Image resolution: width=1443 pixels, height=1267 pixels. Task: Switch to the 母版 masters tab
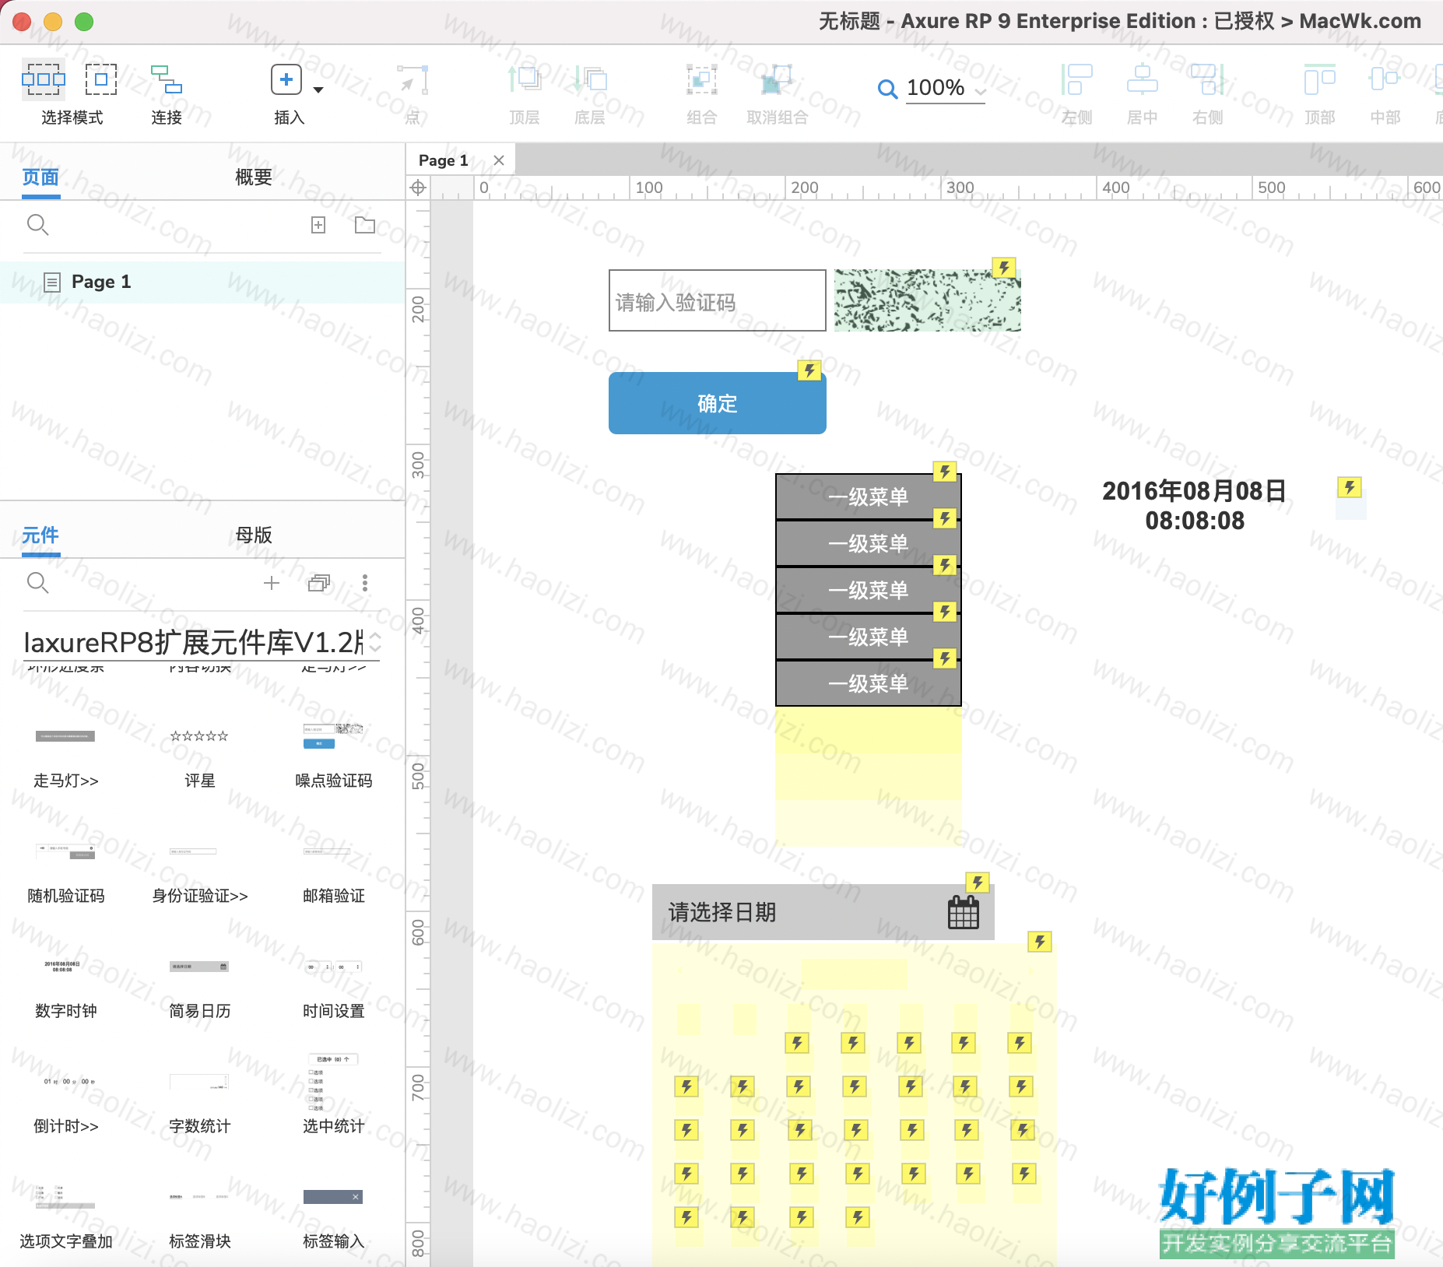tap(254, 535)
